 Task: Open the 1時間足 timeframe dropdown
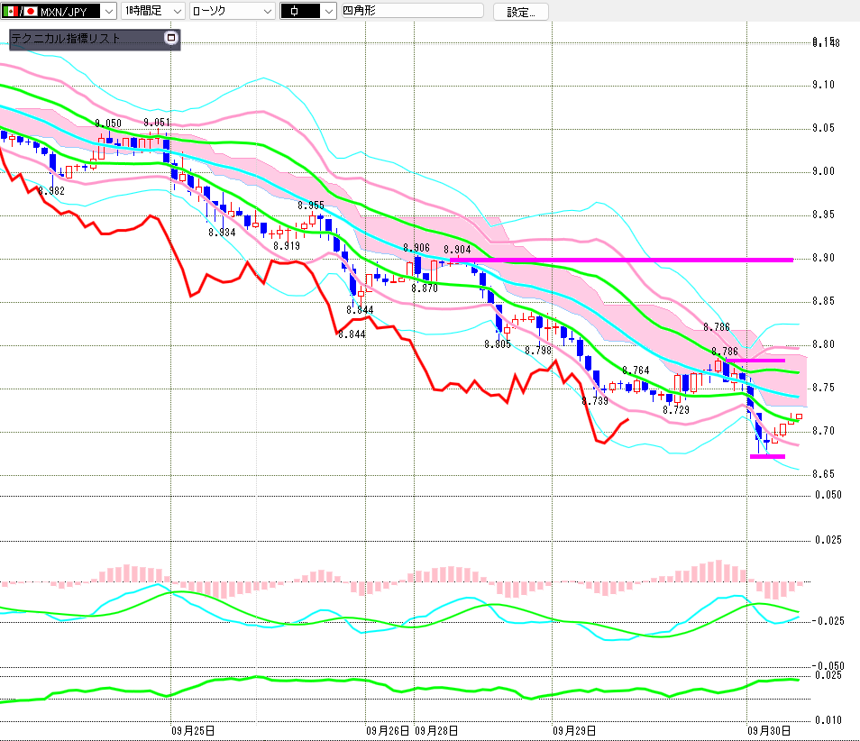(152, 11)
